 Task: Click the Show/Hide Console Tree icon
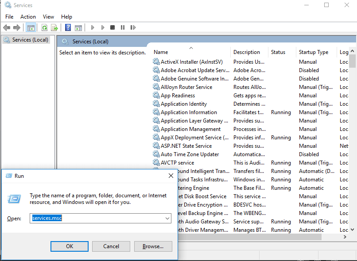31,27
